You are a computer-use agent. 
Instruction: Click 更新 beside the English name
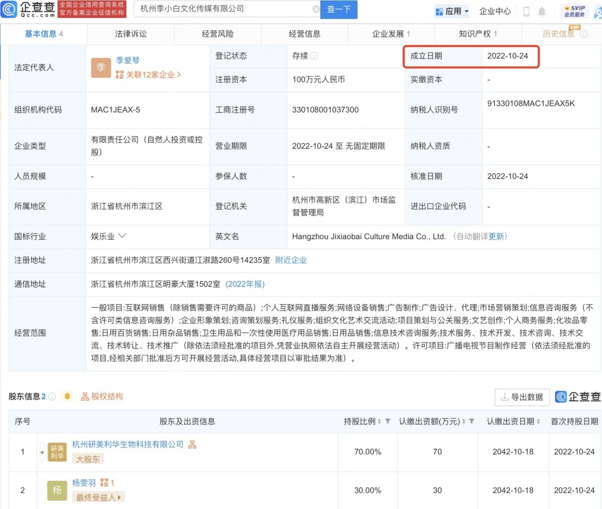coord(496,236)
